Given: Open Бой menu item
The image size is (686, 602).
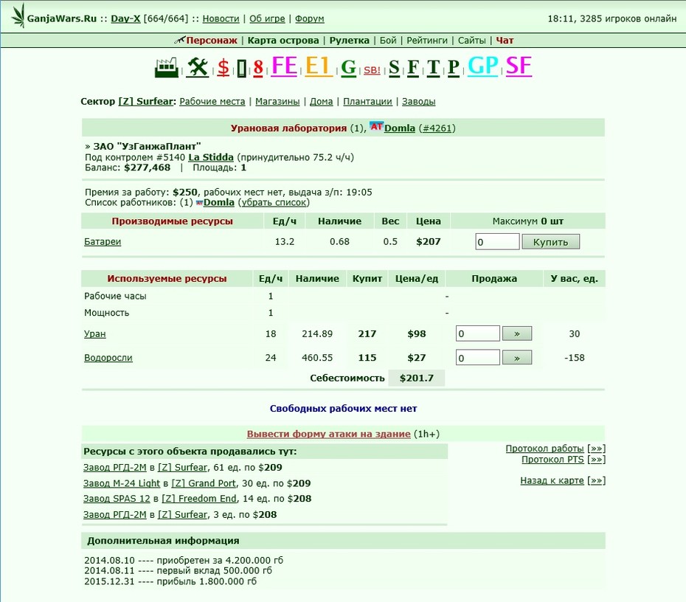Looking at the screenshot, I should pyautogui.click(x=388, y=41).
